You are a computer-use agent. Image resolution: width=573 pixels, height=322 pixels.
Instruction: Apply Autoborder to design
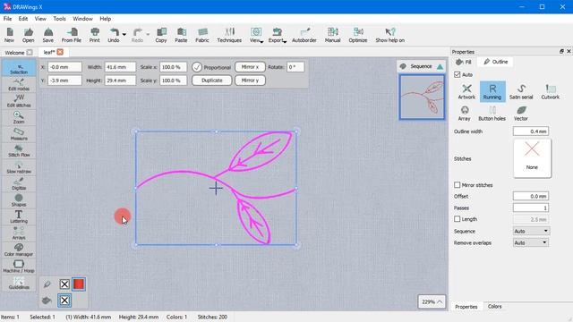click(x=304, y=35)
